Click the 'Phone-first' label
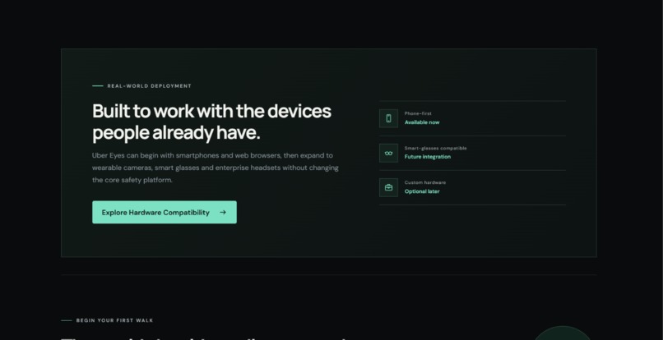 (418, 113)
